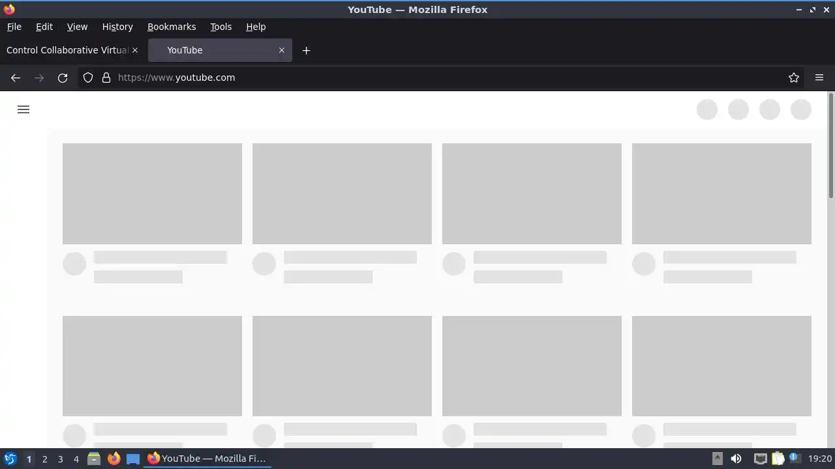Image resolution: width=835 pixels, height=469 pixels.
Task: Bookmark this page with the star
Action: (x=794, y=78)
